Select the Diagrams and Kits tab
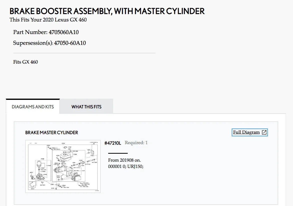The height and width of the screenshot is (206, 293). coord(33,107)
